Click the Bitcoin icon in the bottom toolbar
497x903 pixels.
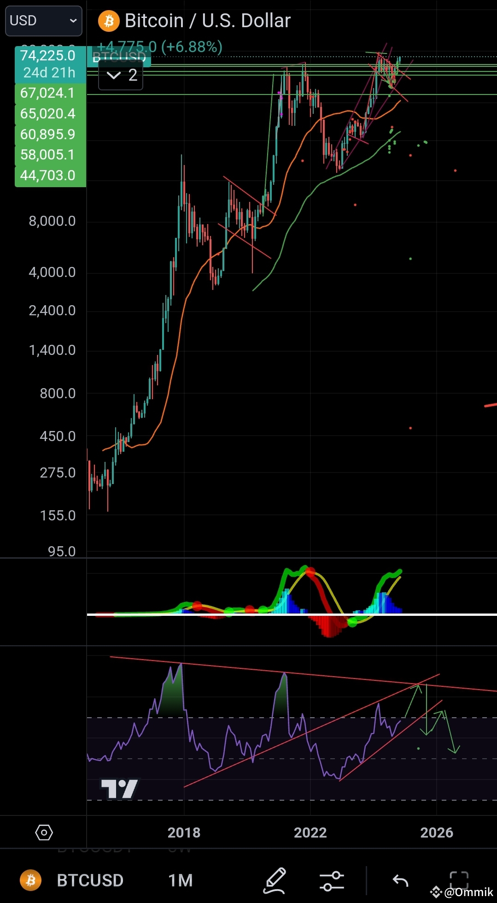(30, 880)
